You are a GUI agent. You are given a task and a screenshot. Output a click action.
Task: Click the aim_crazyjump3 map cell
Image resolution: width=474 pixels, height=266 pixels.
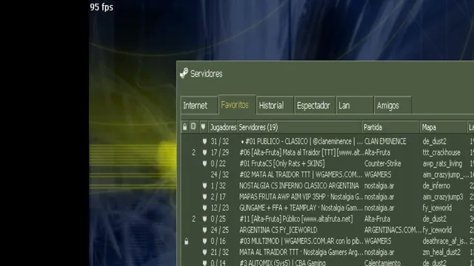click(443, 197)
